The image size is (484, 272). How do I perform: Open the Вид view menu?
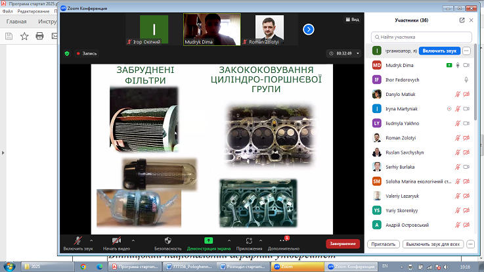pyautogui.click(x=352, y=20)
